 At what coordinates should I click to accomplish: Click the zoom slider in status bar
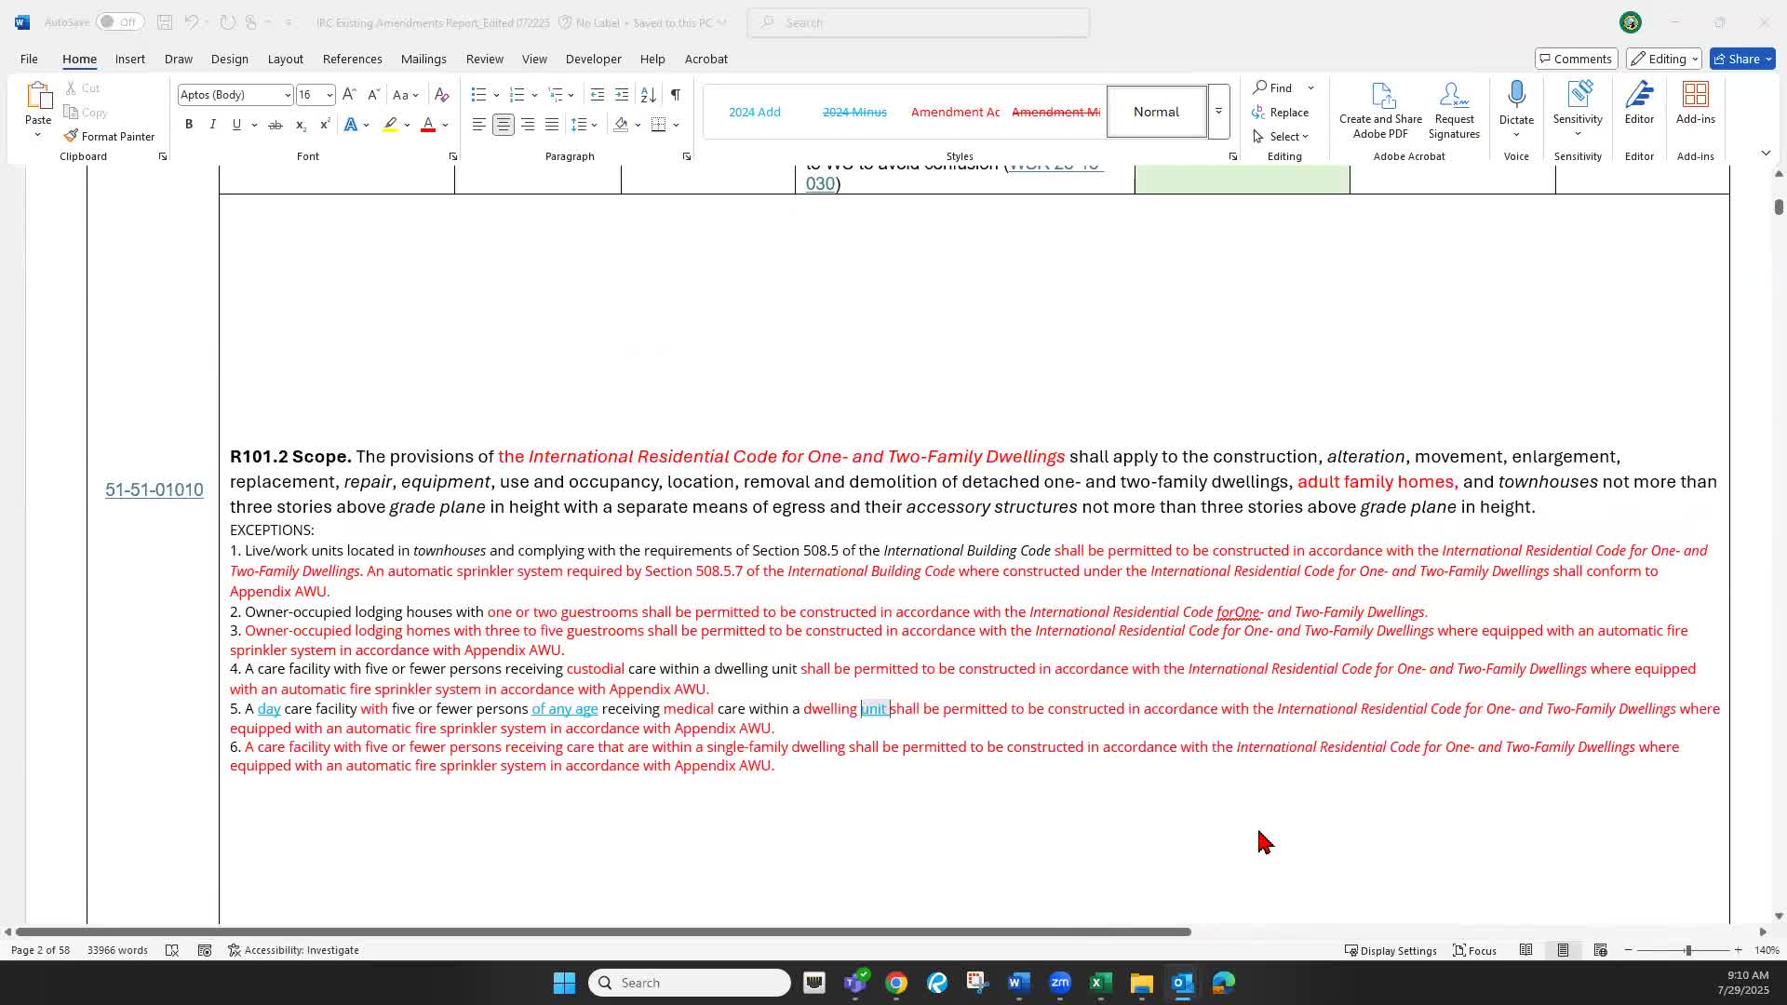click(1687, 950)
